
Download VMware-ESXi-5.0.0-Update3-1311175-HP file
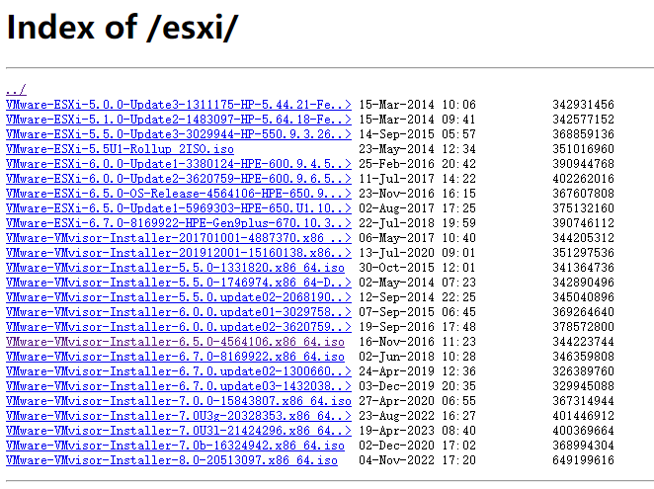[179, 105]
